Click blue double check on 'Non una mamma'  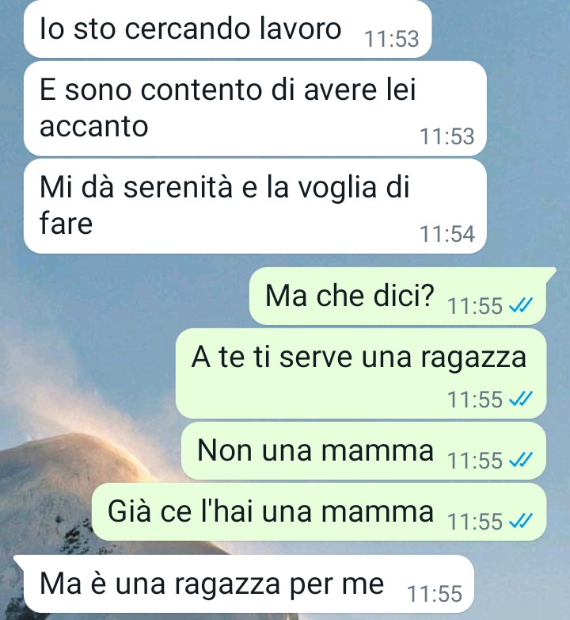tap(521, 460)
